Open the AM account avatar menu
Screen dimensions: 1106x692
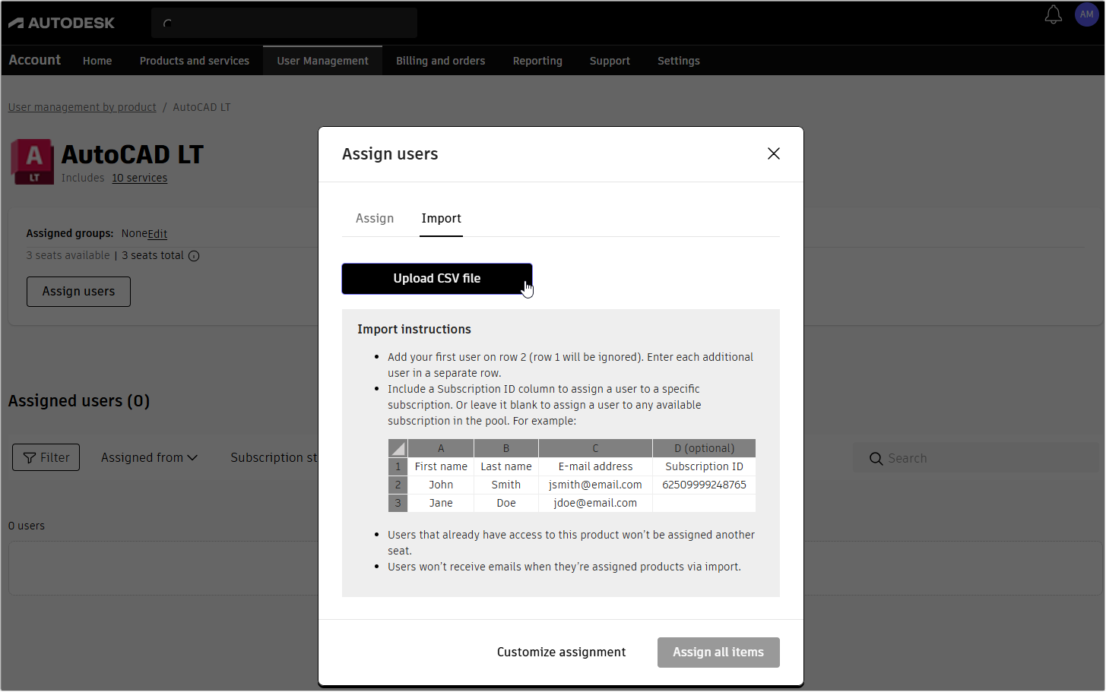[x=1086, y=14]
